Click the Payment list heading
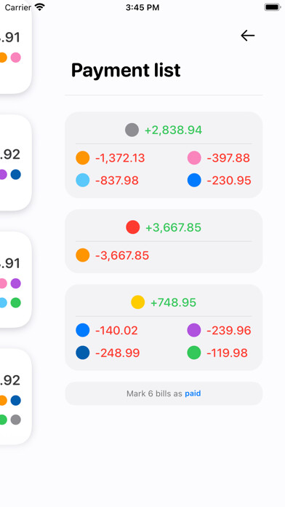This screenshot has width=285, height=507. click(126, 70)
